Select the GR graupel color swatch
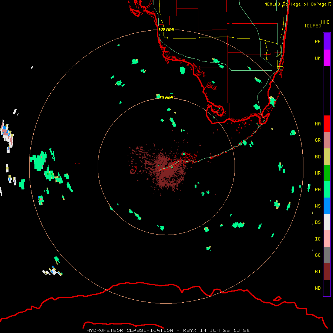The width and height of the screenshot is (333, 333). 327,140
